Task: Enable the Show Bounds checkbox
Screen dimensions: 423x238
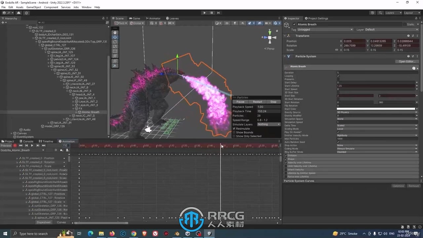Action: coord(234,132)
